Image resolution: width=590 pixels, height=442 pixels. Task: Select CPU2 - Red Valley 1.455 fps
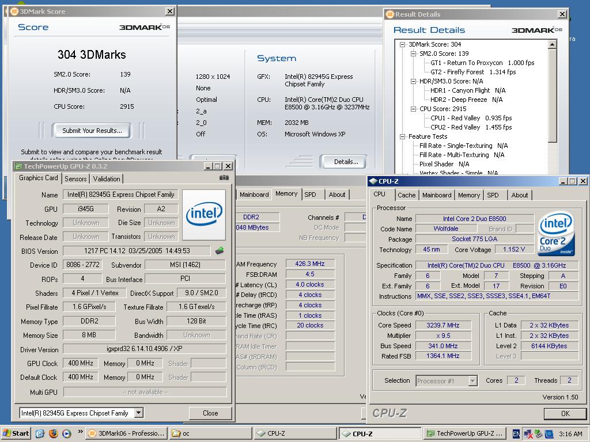(471, 127)
